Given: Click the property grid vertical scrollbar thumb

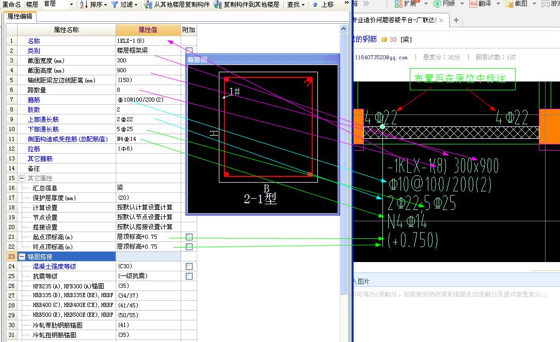Looking at the screenshot, I should (x=343, y=164).
